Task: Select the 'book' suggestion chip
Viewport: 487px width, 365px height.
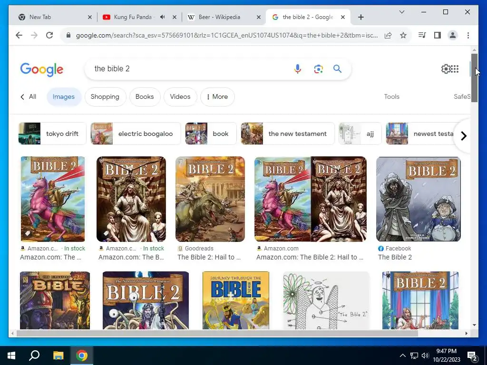Action: 211,134
